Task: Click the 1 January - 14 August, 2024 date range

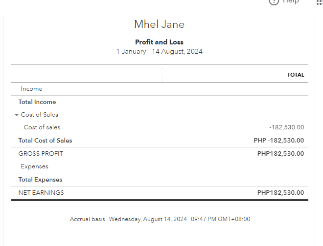Action: 160,51
